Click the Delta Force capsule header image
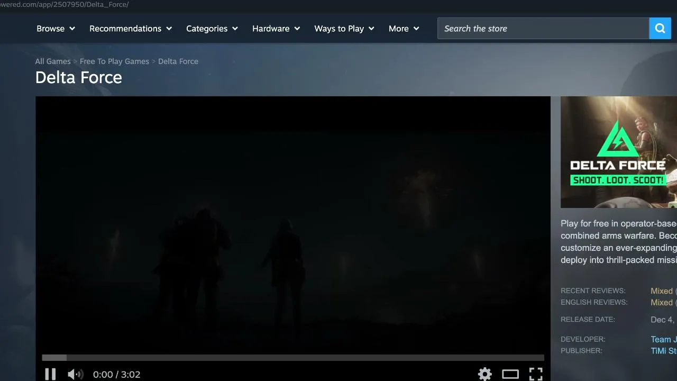Image resolution: width=677 pixels, height=381 pixels. [x=619, y=152]
